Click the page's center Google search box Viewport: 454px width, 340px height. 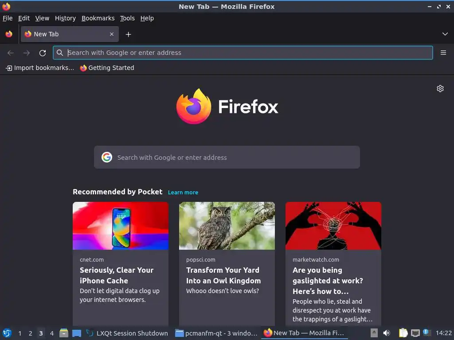(x=227, y=157)
